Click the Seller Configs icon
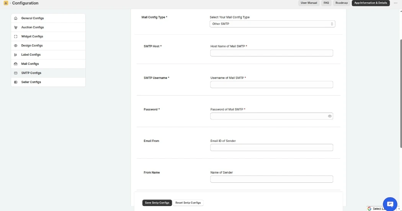402x211 pixels. [16, 82]
